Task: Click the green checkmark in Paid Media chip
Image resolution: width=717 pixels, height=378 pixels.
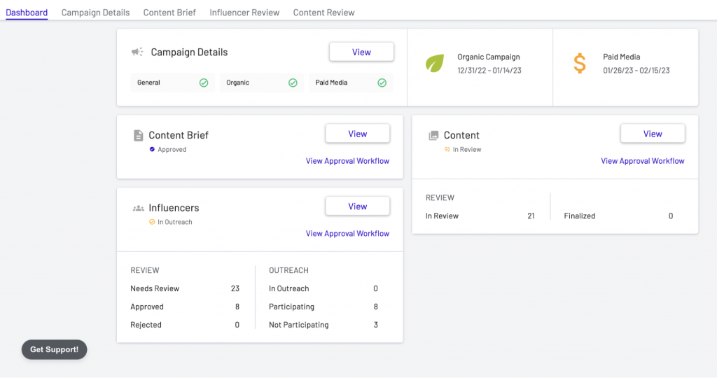Action: click(x=382, y=83)
